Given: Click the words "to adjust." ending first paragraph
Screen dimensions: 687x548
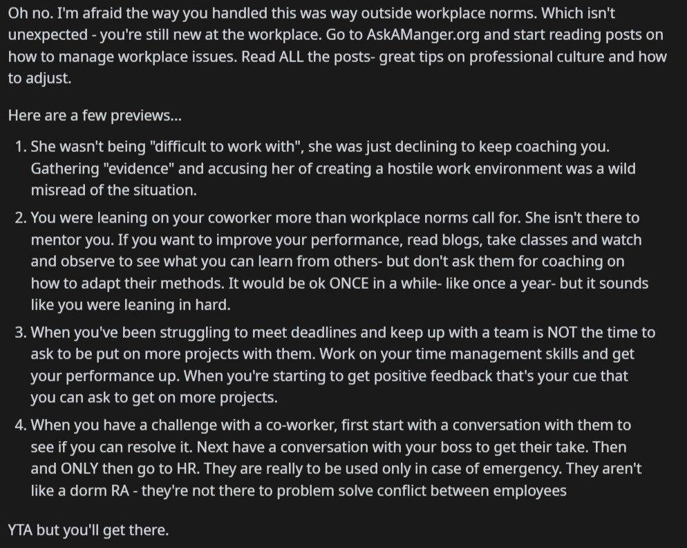Looking at the screenshot, I should pos(39,78).
